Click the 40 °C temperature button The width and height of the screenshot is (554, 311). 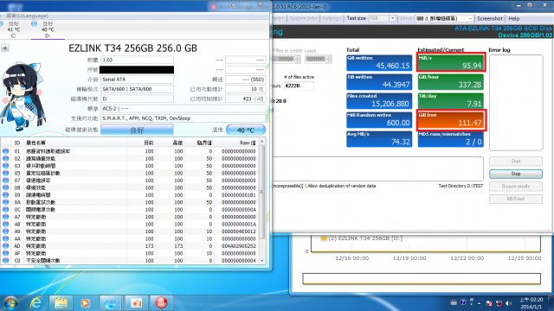(x=246, y=130)
